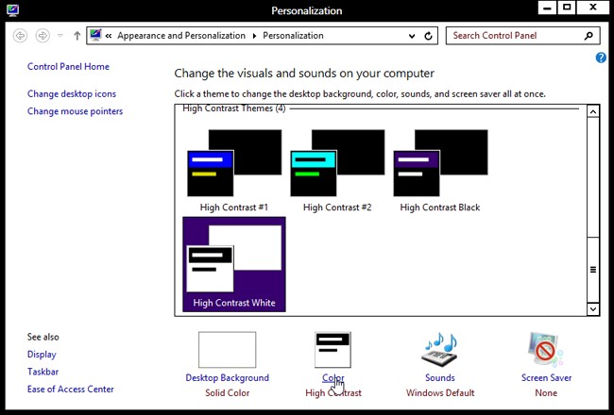The image size is (614, 415).
Task: Click the Personalization icon in the address bar
Action: 95,35
